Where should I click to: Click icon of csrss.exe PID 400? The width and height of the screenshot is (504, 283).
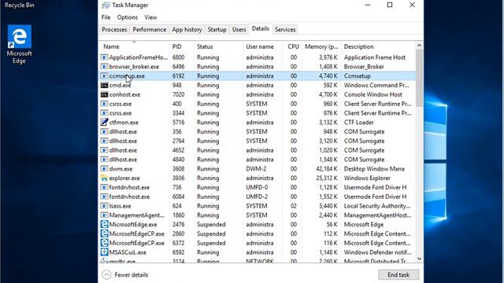coord(104,104)
